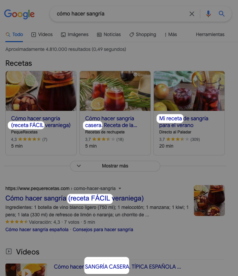Open video 'Cómo hacer SANGRÍA CASERA. TÍPICA ESPAÑOLA'
Image resolution: width=238 pixels, height=276 pixels.
point(117,267)
